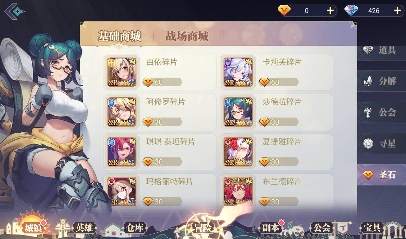Open the 英雄 heroes menu
Image resolution: width=406 pixels, height=239 pixels.
click(84, 228)
